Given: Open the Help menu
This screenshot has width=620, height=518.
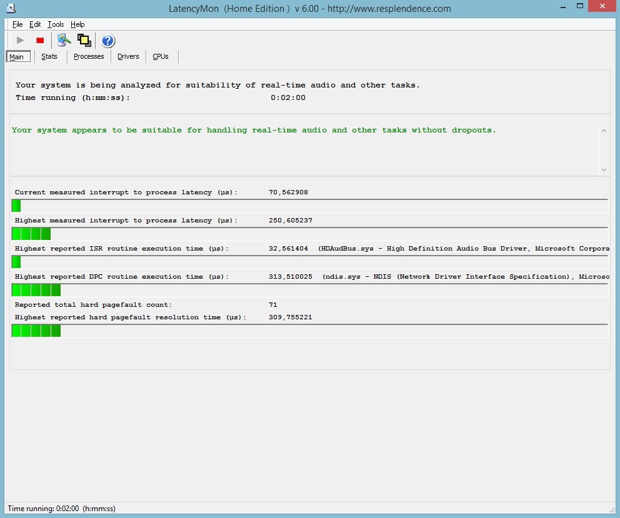Looking at the screenshot, I should (77, 24).
